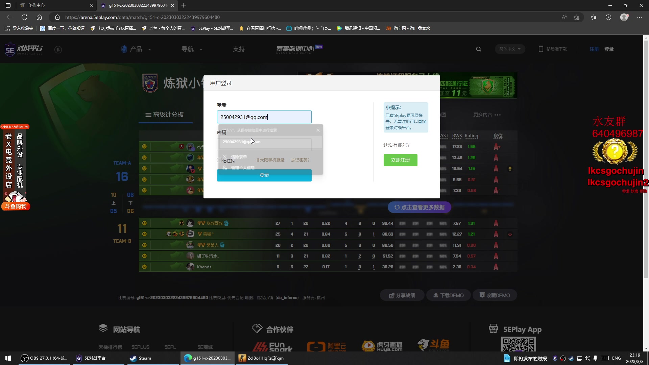The width and height of the screenshot is (649, 365).
Task: Switch to the 创作中心 browser tab
Action: (x=57, y=5)
